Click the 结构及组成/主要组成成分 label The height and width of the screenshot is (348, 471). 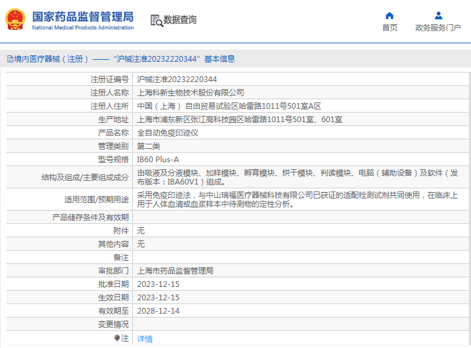85,177
